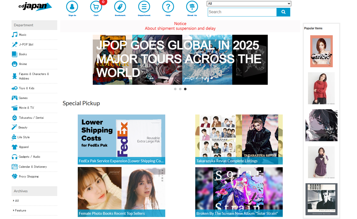This screenshot has width=357, height=219.
Task: Open the Department menu icon
Action: [144, 7]
